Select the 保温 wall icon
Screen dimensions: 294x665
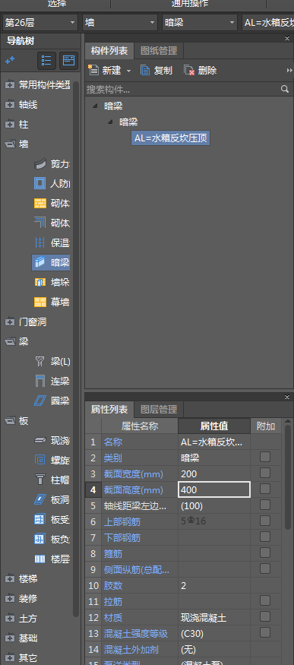40,242
